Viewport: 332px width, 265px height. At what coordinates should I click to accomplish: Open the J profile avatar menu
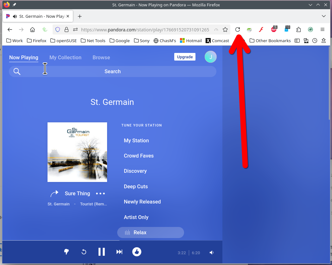point(211,57)
